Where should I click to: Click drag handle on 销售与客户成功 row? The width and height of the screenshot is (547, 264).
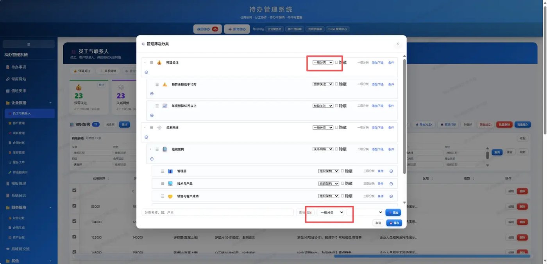click(163, 196)
